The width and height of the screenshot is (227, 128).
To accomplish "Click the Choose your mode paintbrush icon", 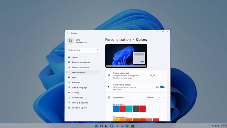I will click(x=109, y=75).
